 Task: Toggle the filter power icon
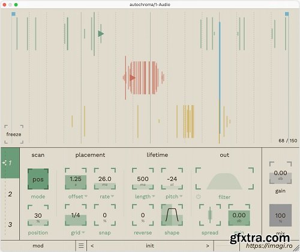[x=198, y=197]
